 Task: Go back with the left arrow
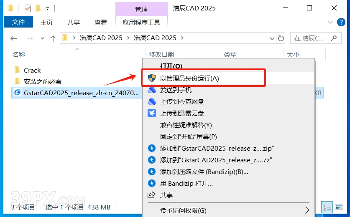(x=14, y=38)
